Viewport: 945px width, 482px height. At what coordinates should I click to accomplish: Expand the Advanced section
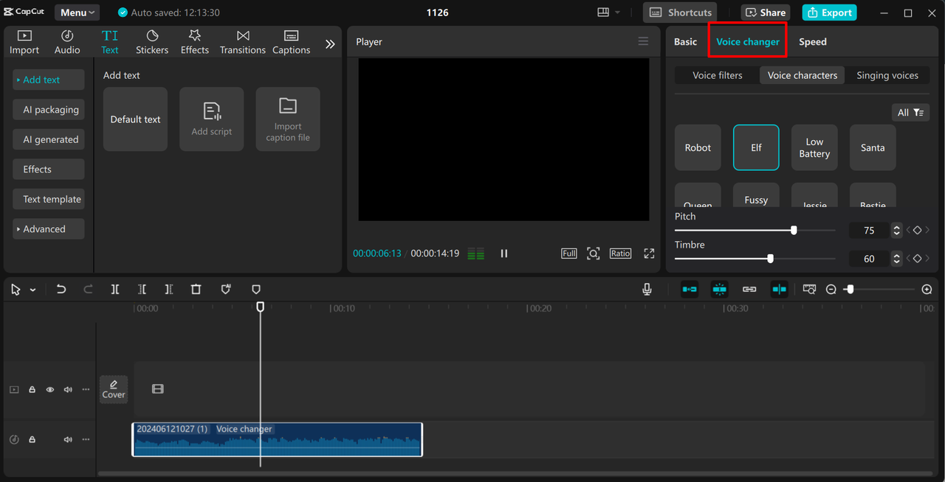(x=48, y=229)
